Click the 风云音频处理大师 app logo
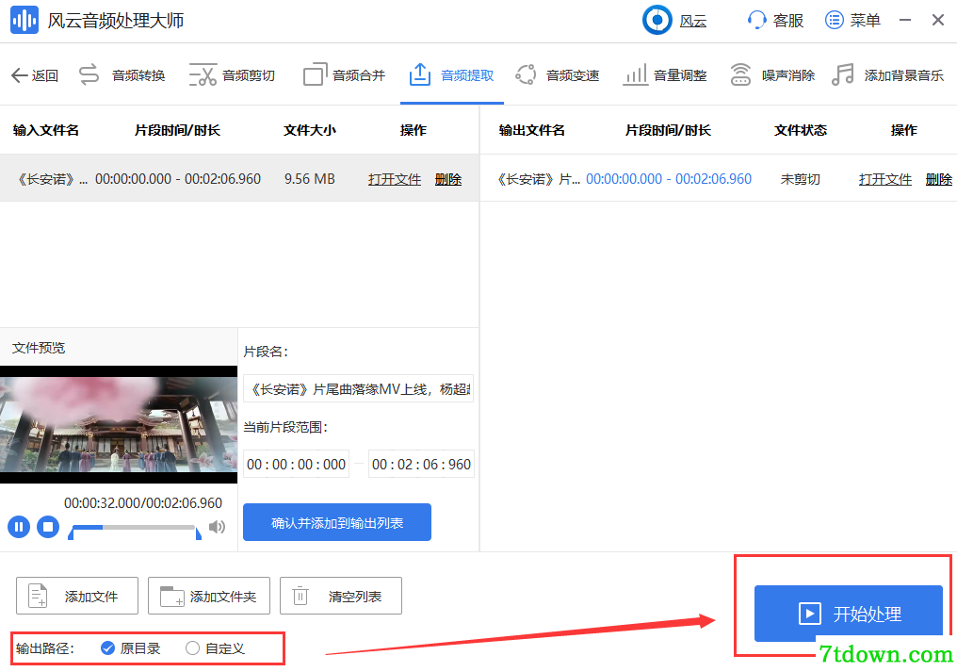 tap(24, 20)
